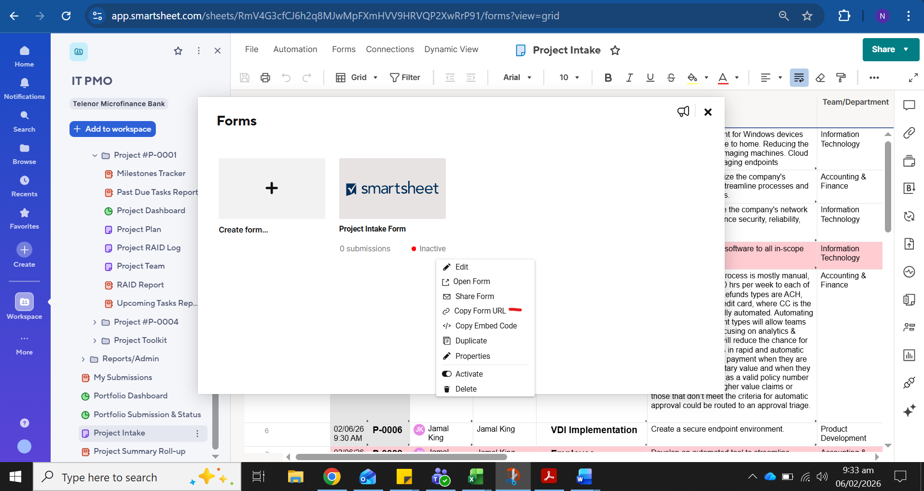Open the font size 10 dropdown

(x=569, y=78)
